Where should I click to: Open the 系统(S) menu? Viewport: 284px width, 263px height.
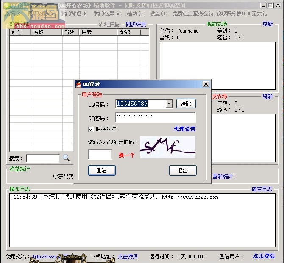coord(14,14)
